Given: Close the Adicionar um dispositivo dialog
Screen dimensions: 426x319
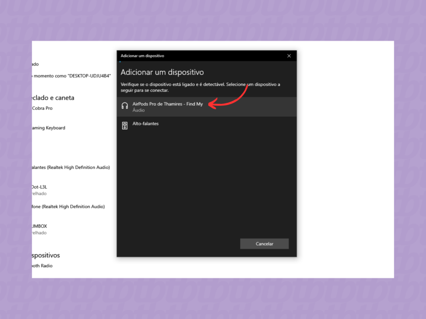Looking at the screenshot, I should coord(289,56).
